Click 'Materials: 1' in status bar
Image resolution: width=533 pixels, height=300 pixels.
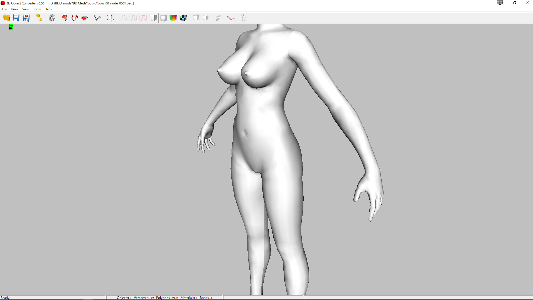click(189, 298)
